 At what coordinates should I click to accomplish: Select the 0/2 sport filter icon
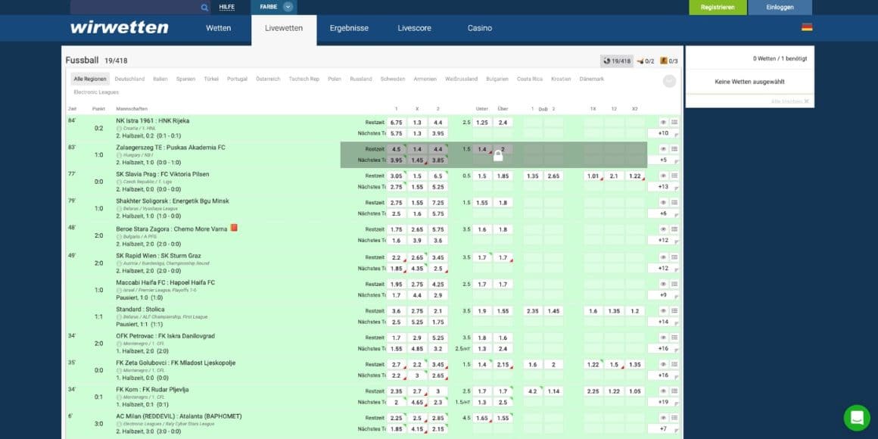646,61
